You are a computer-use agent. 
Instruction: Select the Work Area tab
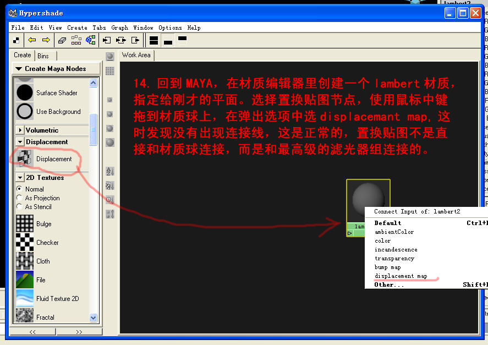[136, 55]
